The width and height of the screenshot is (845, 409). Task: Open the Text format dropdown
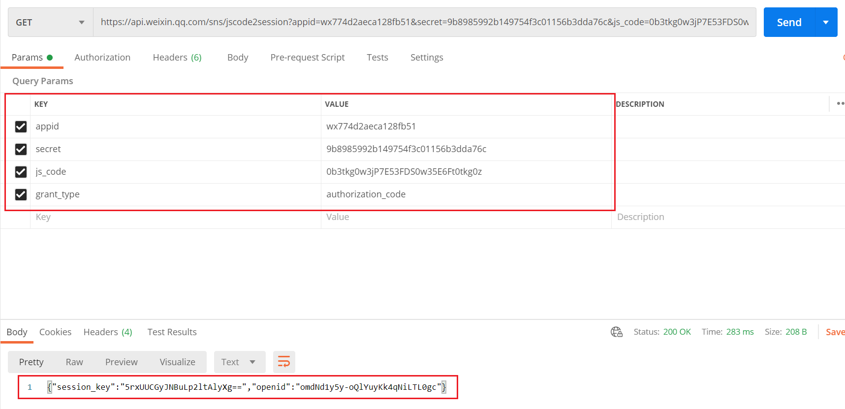tap(240, 362)
